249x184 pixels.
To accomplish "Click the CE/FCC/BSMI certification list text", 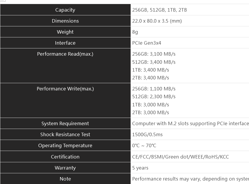I will [181, 157].
